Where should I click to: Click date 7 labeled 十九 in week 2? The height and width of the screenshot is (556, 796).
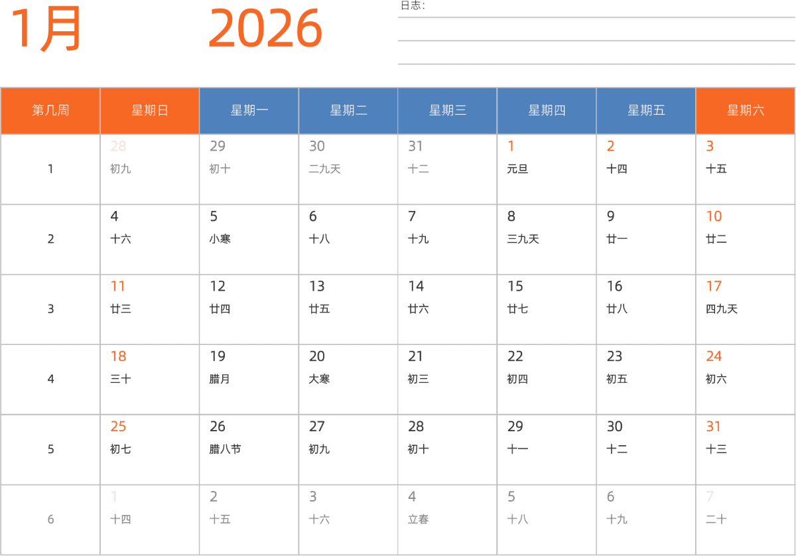tap(448, 240)
